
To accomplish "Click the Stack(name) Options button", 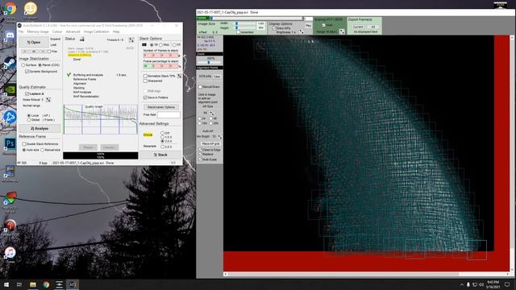I will pos(161,107).
